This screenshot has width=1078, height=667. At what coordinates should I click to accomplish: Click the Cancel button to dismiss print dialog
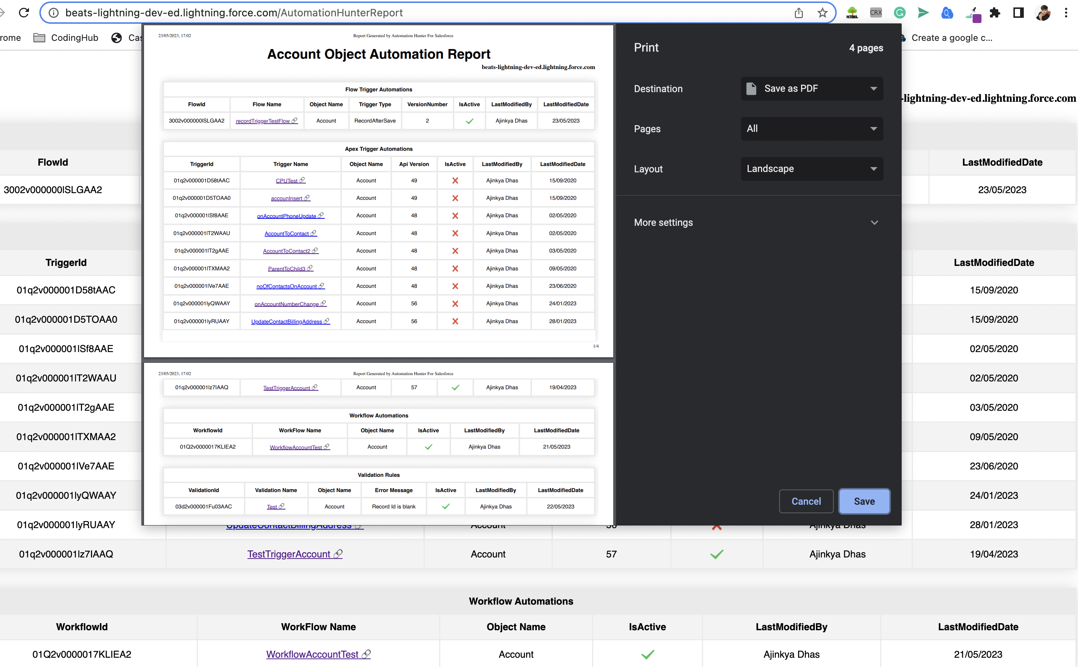[806, 501]
